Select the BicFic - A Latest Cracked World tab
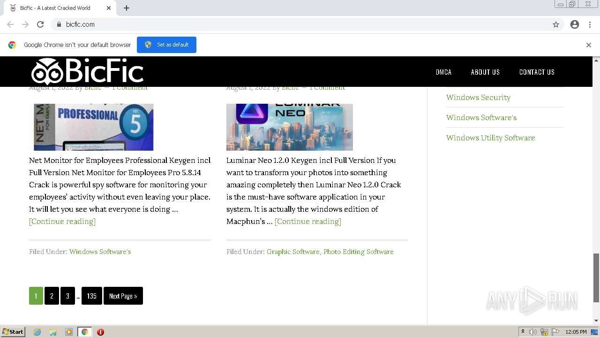The image size is (600, 338). pos(60,8)
